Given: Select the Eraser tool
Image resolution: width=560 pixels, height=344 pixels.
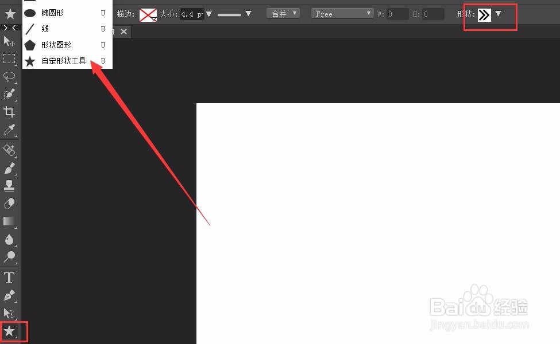Looking at the screenshot, I should point(9,204).
